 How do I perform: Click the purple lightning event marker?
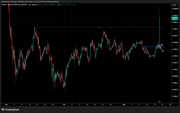point(159,102)
